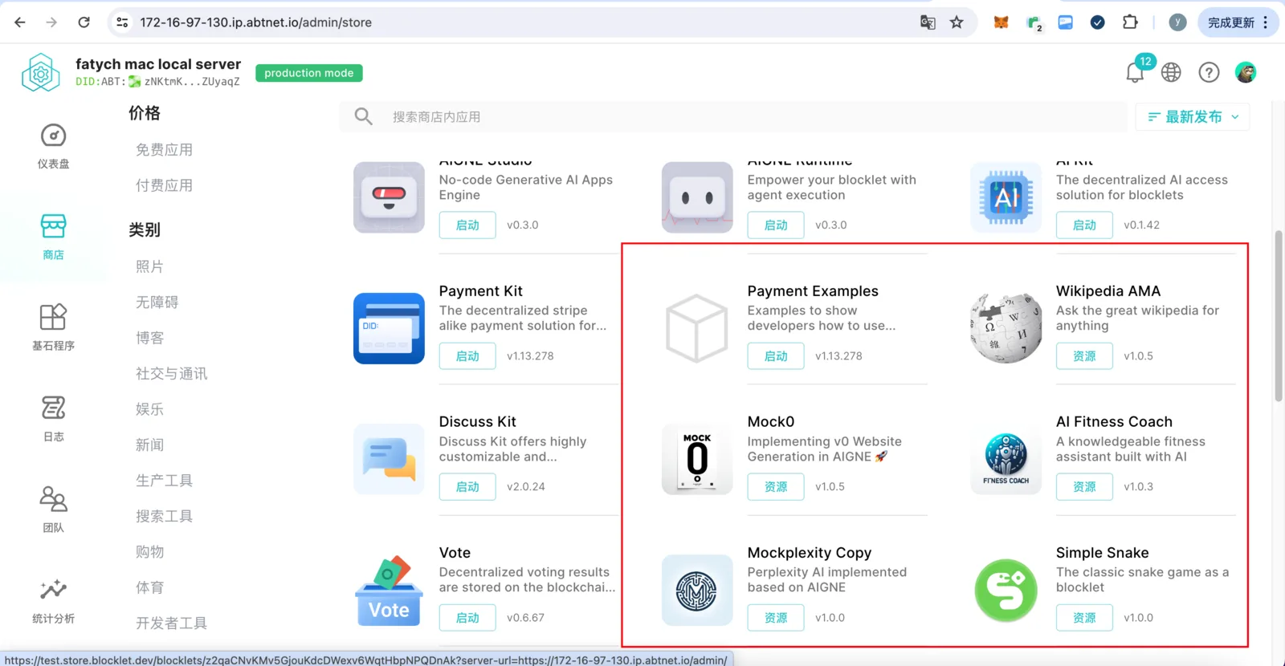Go back to the previous browser page
The height and width of the screenshot is (666, 1285).
tap(20, 22)
